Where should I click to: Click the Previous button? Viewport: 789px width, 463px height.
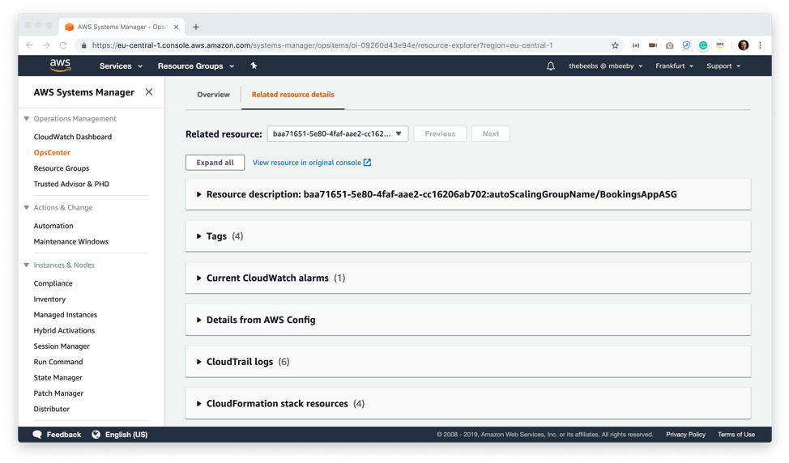click(440, 134)
